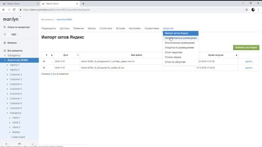Click the Marilyn logo
The height and width of the screenshot is (147, 262).
12,19
